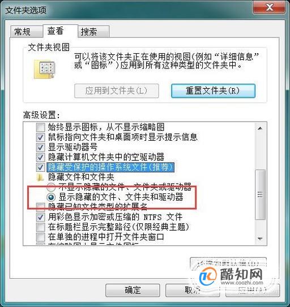This screenshot has width=290, height=307.
Task: Click the 确定 button
Action: [x=133, y=290]
